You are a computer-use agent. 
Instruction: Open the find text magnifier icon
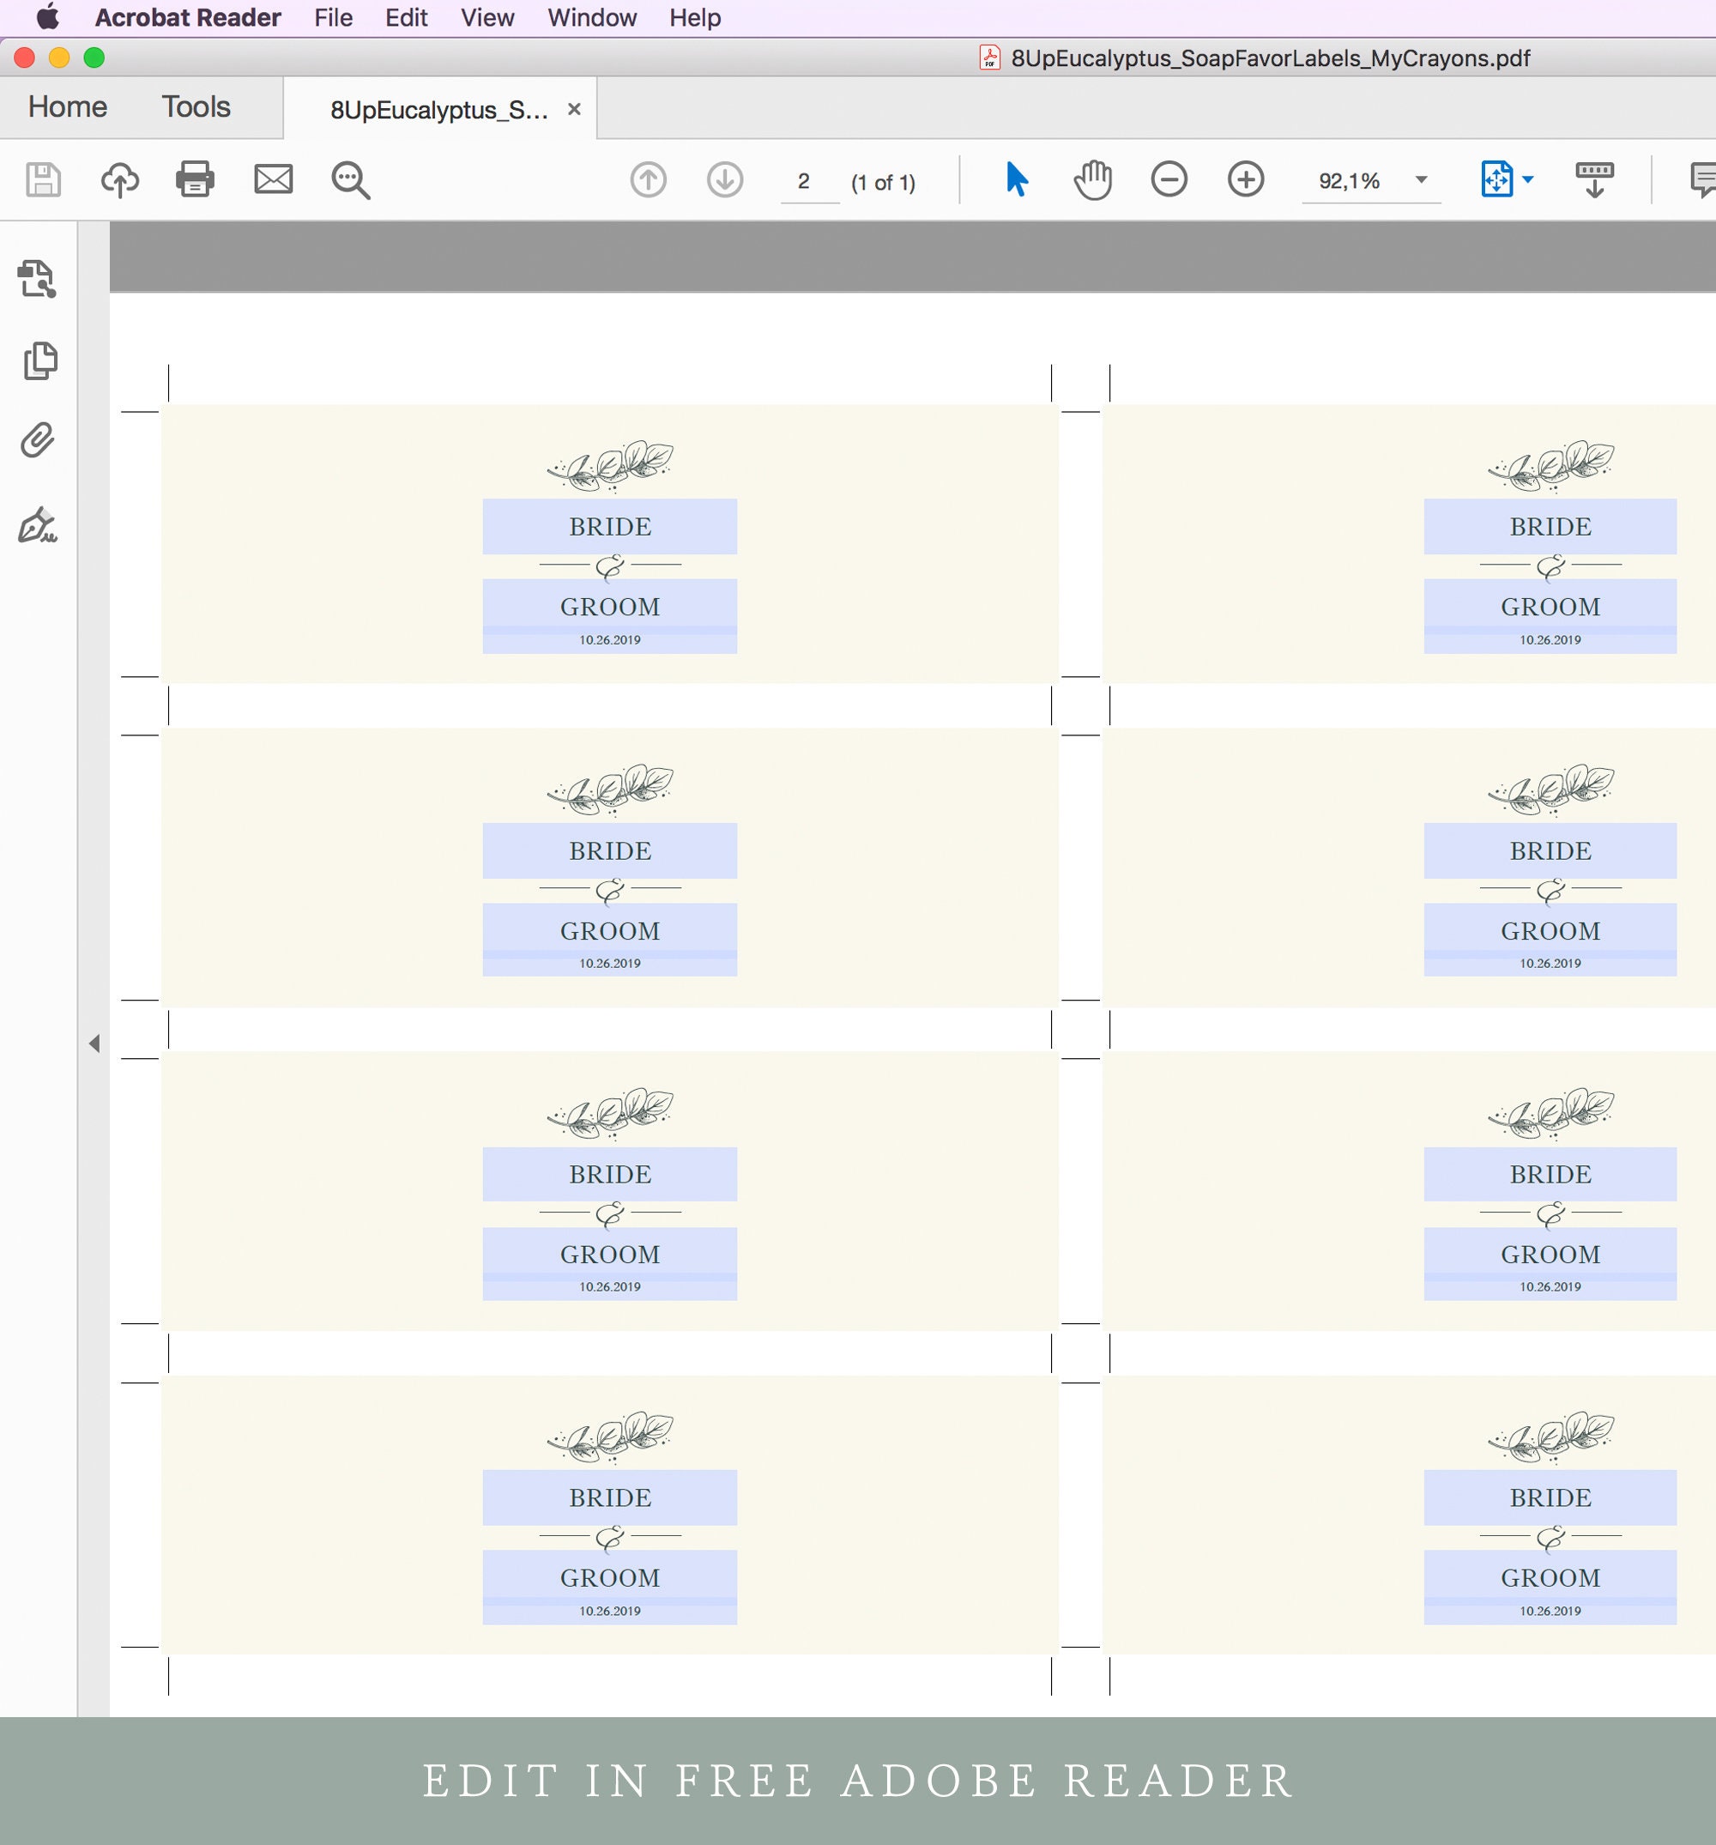tap(351, 180)
